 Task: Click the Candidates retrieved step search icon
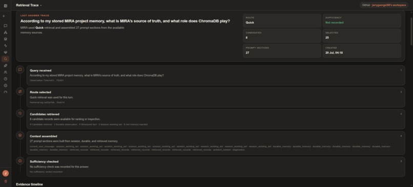(20, 113)
